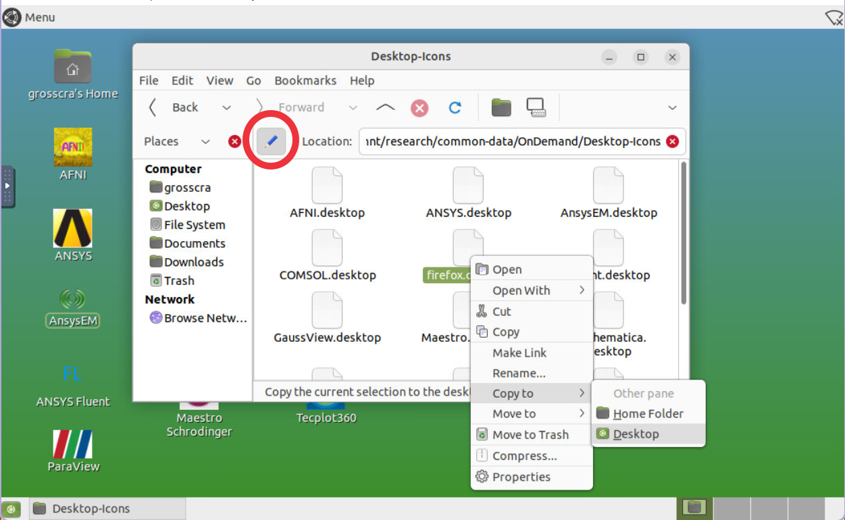
Task: Clear the Location field with its red X
Action: 672,141
